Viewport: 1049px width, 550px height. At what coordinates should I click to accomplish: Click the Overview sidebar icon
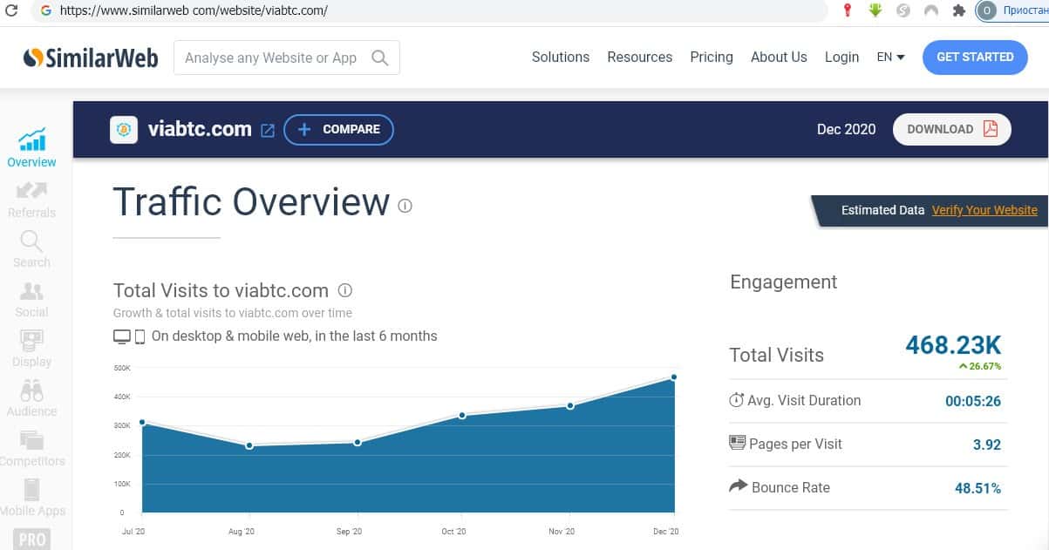32,140
